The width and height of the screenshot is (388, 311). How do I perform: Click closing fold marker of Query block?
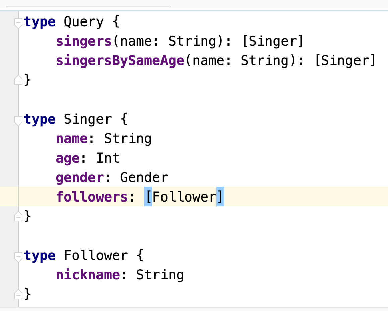pos(18,80)
